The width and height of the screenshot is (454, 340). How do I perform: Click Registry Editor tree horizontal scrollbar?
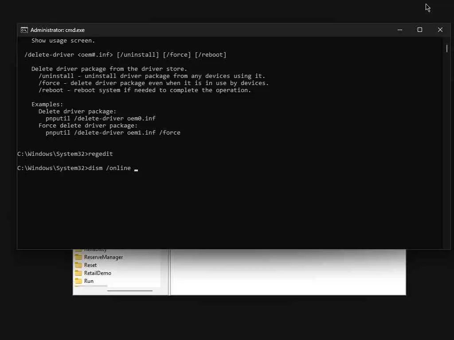[130, 291]
